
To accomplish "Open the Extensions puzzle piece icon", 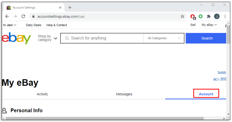I will click(x=208, y=16).
